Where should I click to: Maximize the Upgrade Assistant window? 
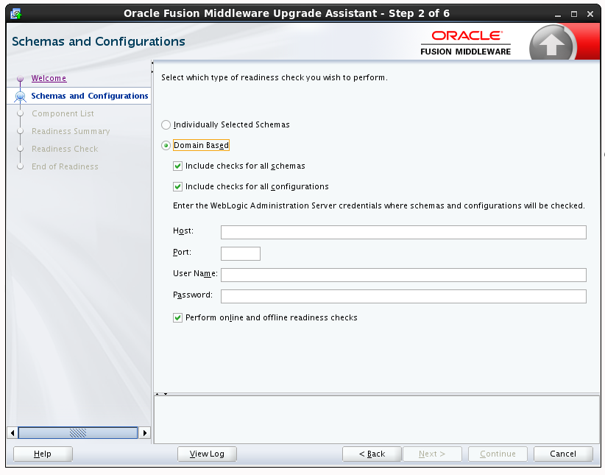574,14
